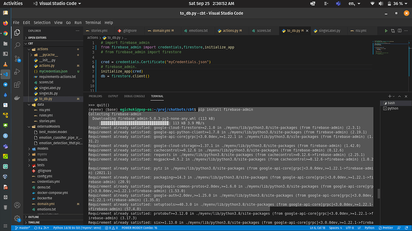
Task: Open the Terminal menu
Action: (x=93, y=22)
